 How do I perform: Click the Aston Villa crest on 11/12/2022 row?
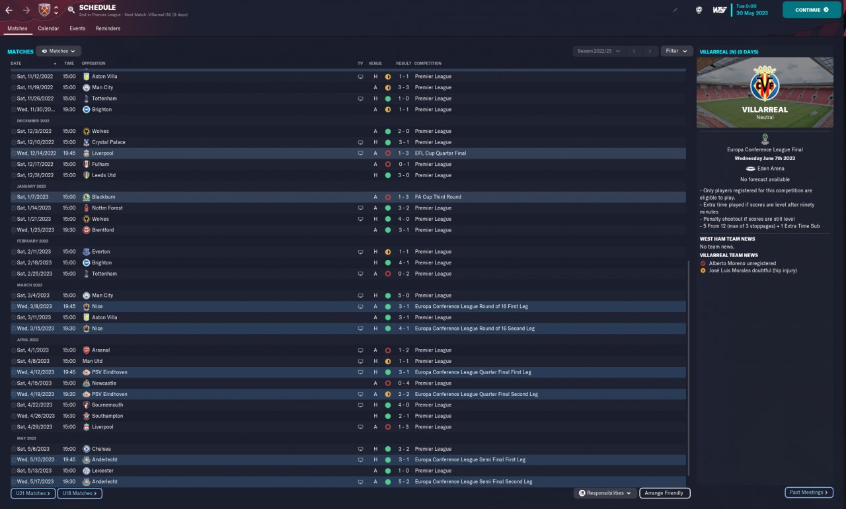(86, 77)
